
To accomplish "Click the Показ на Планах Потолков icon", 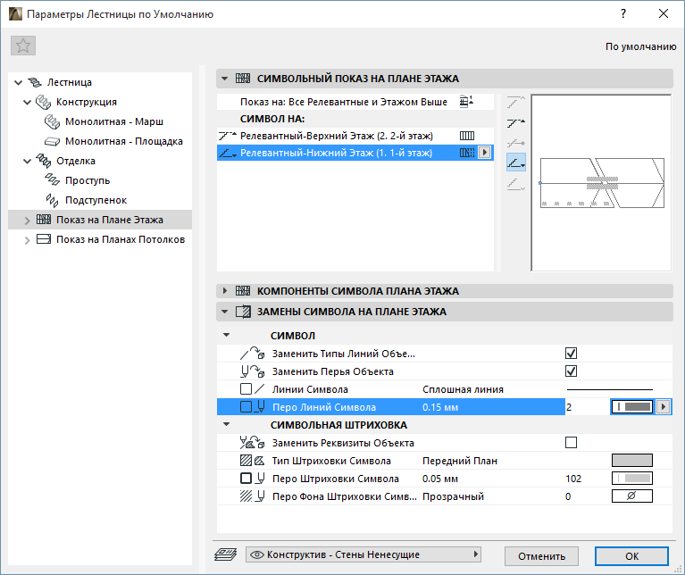I will tap(43, 239).
